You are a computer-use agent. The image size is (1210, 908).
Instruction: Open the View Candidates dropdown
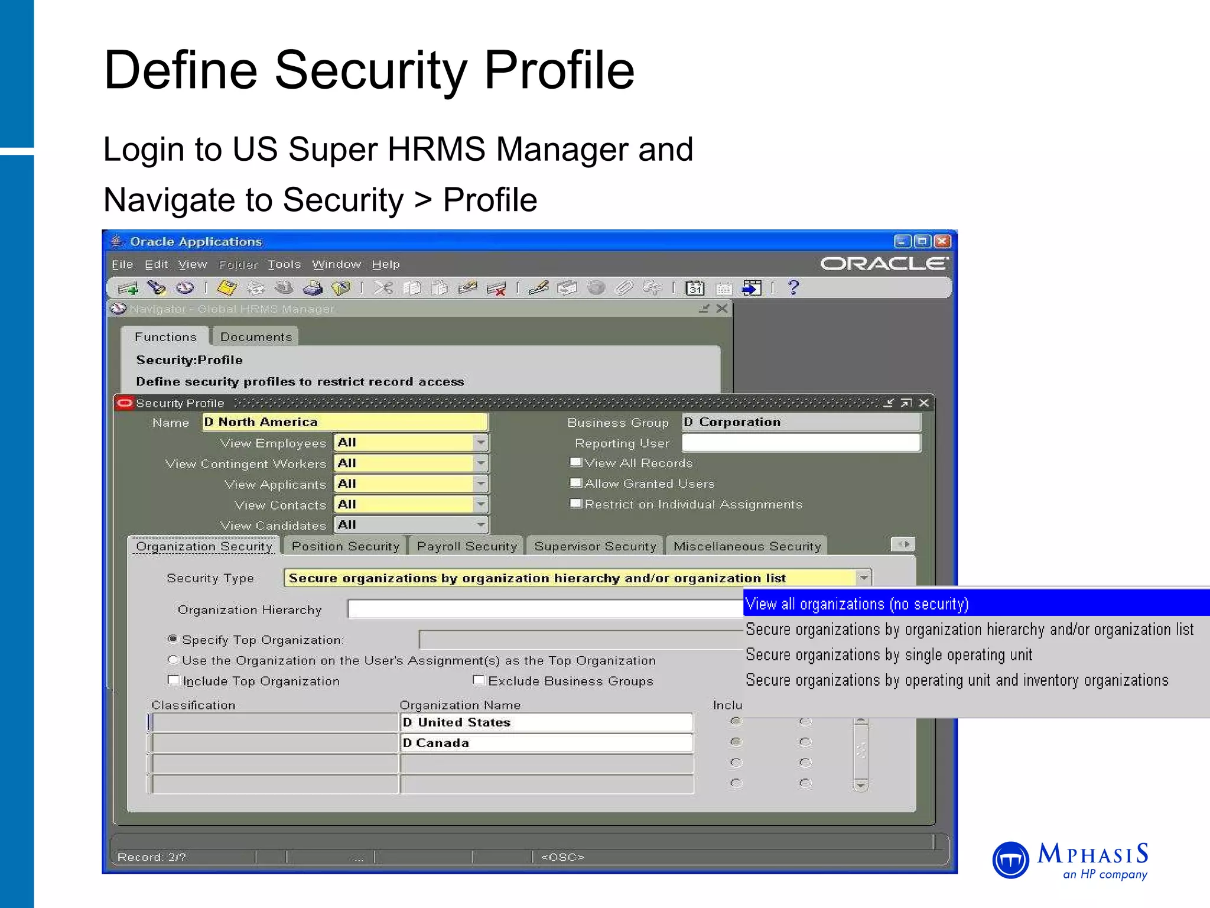point(481,525)
